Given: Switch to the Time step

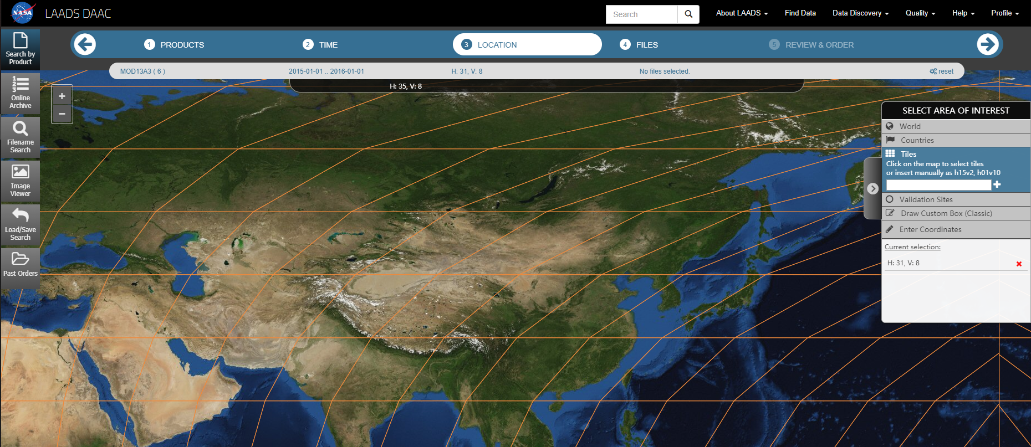Looking at the screenshot, I should point(320,45).
